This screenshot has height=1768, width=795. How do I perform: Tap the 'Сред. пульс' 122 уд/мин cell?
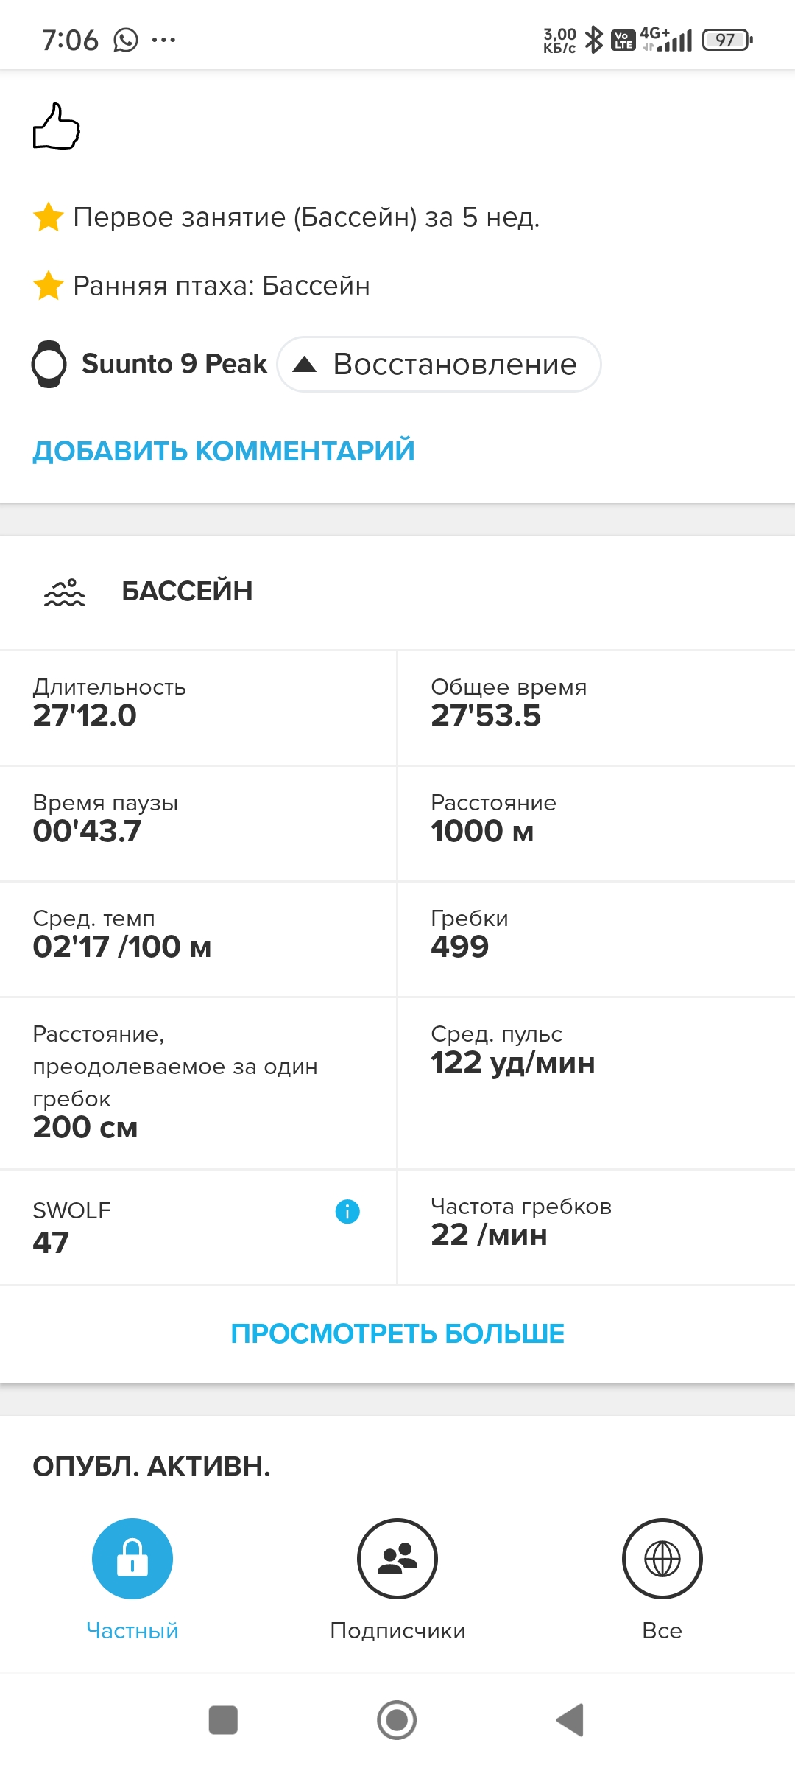coord(595,1083)
